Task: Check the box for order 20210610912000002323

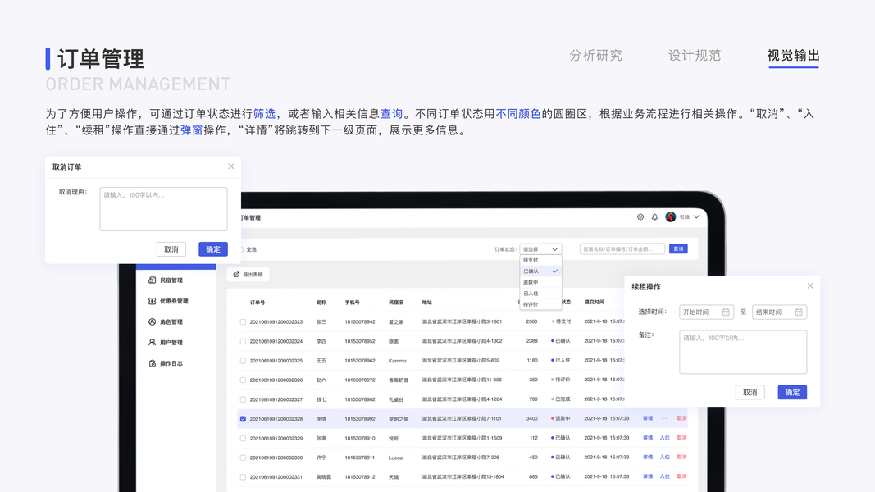Action: tap(243, 322)
